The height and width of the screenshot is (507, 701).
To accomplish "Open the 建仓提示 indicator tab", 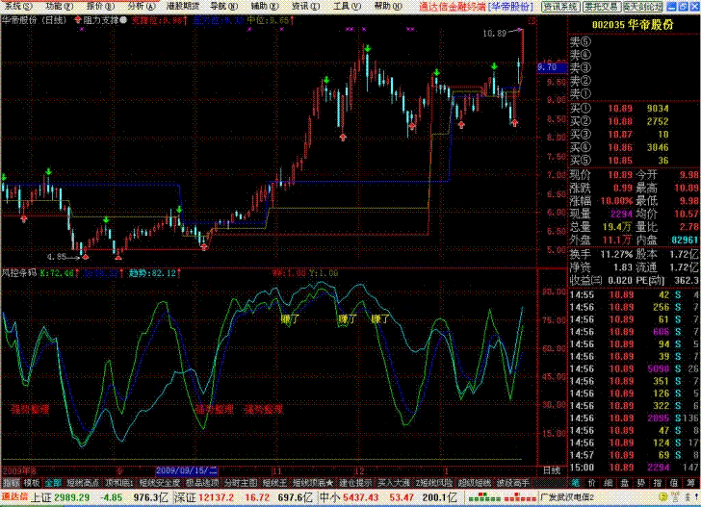I will tap(355, 481).
